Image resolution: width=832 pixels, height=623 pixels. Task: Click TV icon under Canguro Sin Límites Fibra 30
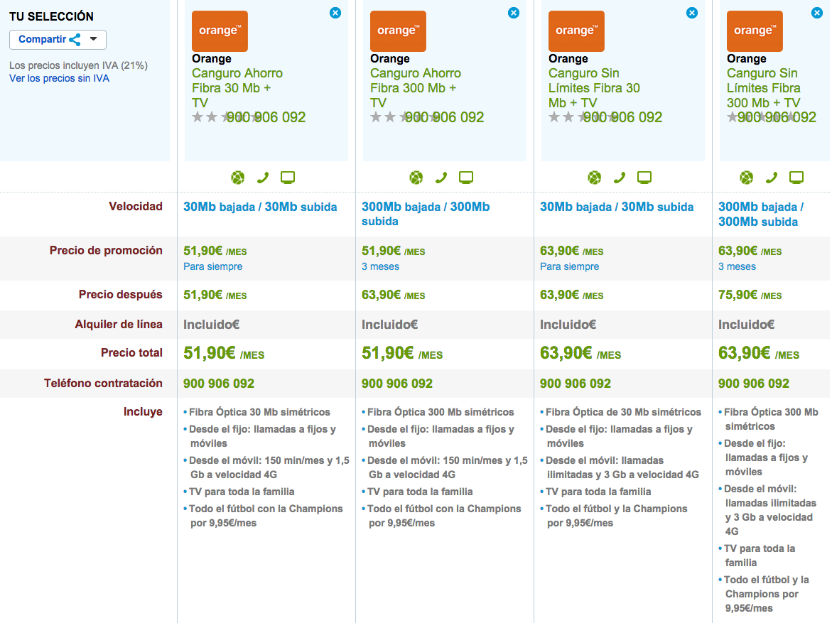[644, 178]
